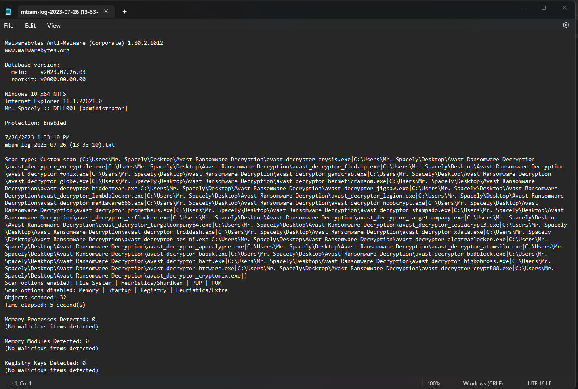This screenshot has height=389, width=578.
Task: Click Ln 1, Col 1 cursor position
Action: click(19, 383)
